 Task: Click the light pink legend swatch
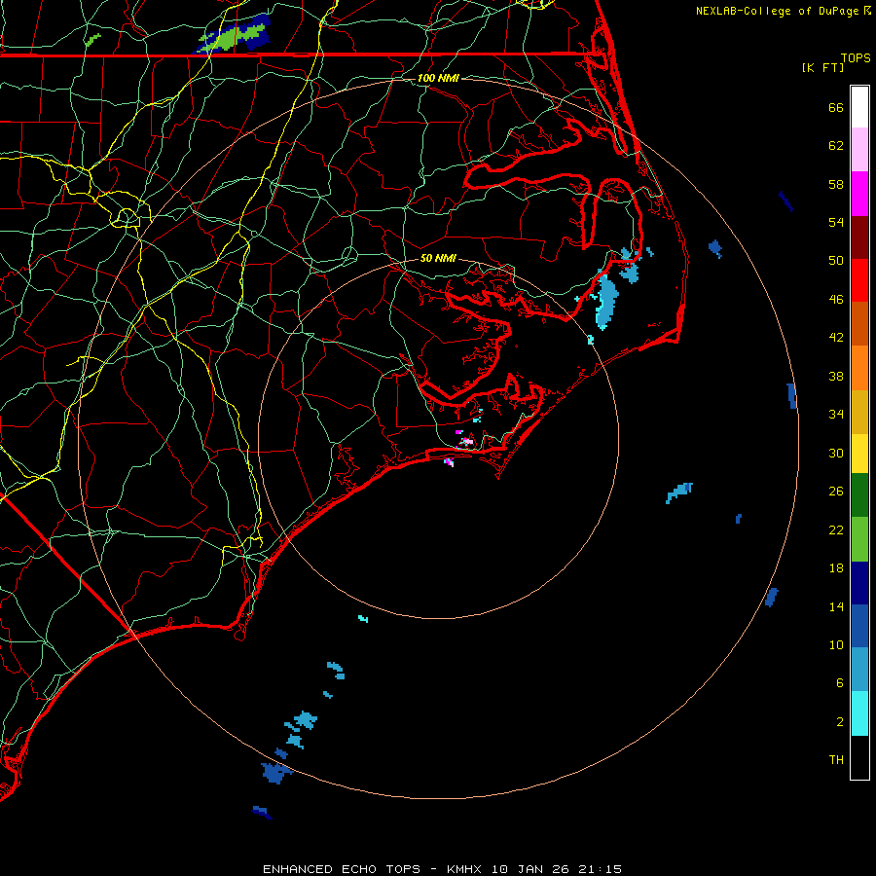[859, 150]
